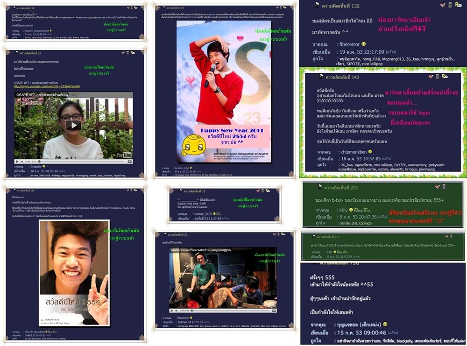Click the edit link after 8 ก.ค. 53 20:47:38
Screen dimensions: 467x346
click(x=383, y=217)
